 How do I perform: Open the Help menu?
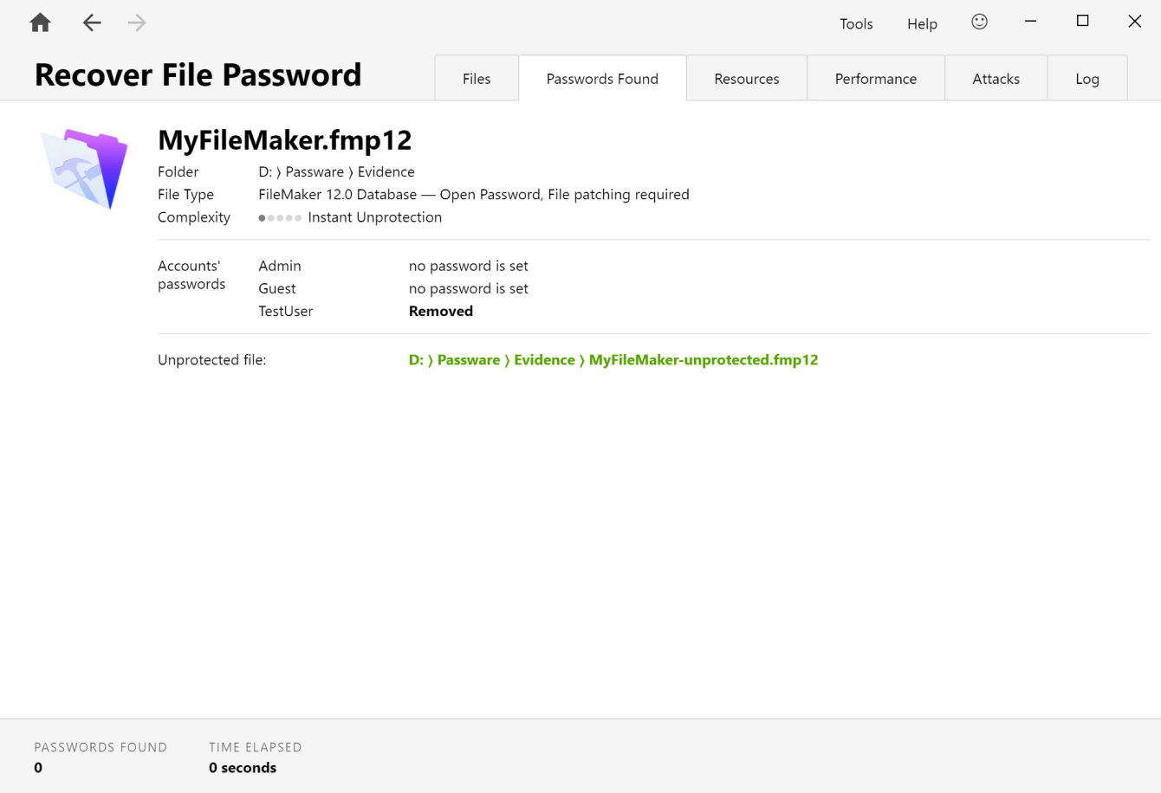click(x=922, y=24)
